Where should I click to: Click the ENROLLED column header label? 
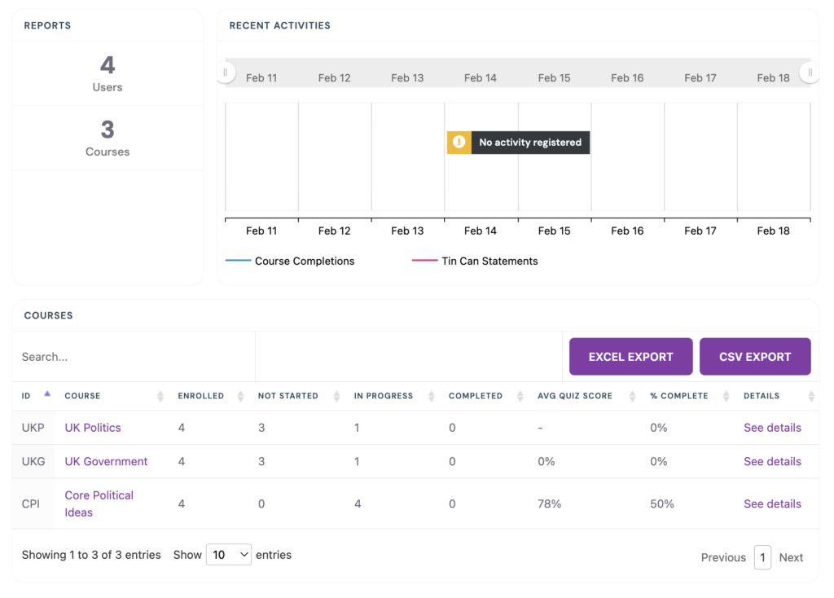pos(200,396)
